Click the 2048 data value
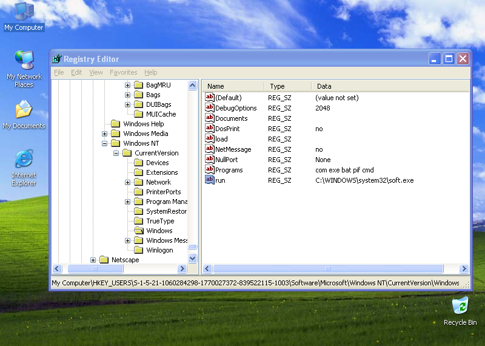Screen dimensions: 485x346 click(x=323, y=108)
